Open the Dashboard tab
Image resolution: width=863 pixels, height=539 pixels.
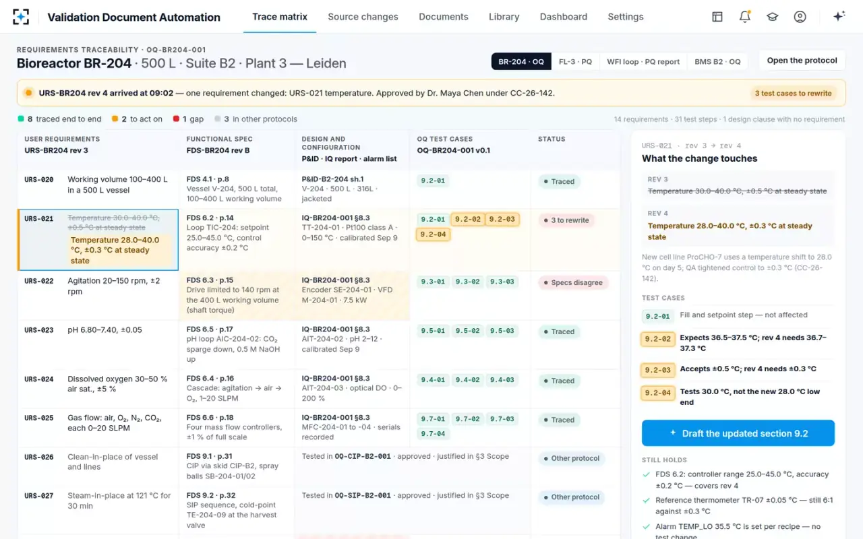pos(563,17)
